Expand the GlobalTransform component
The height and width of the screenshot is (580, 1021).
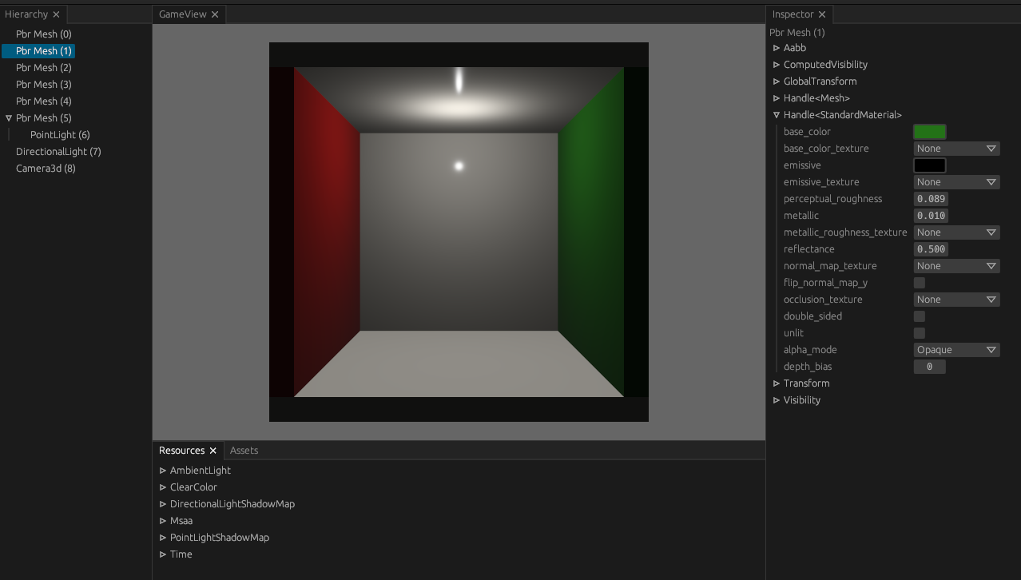[776, 81]
